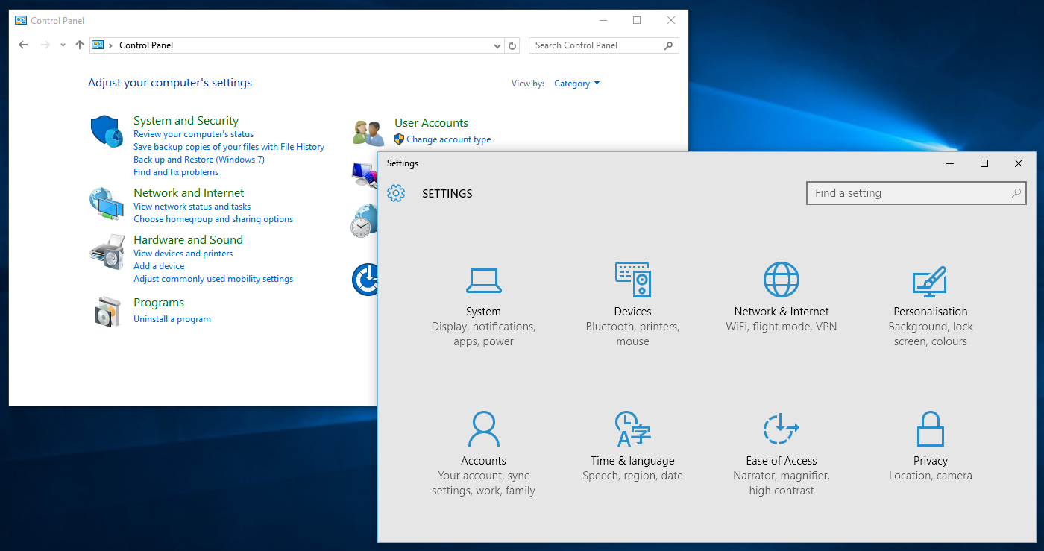Maximize the Control Panel window
1044x551 pixels.
pos(637,21)
